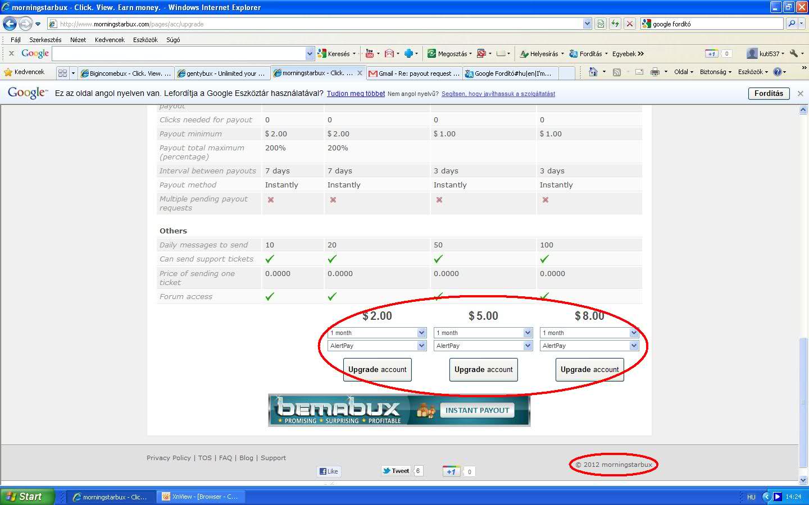Open the Tudjon meg többet link
This screenshot has height=505, width=809.
click(356, 94)
